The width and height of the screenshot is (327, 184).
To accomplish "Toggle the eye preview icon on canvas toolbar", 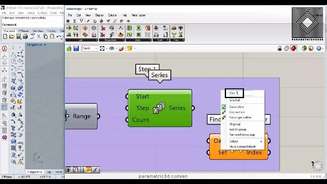I will pos(111,48).
